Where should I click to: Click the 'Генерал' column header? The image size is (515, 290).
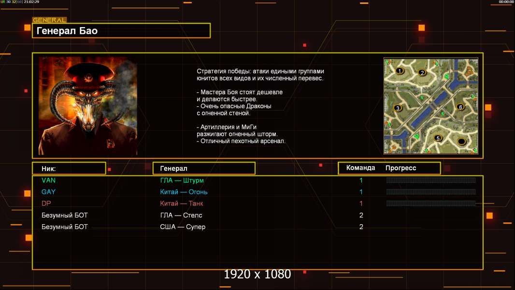(204, 168)
